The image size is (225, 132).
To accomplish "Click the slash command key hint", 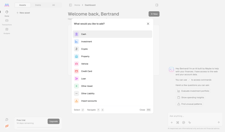I will pos(189,80).
